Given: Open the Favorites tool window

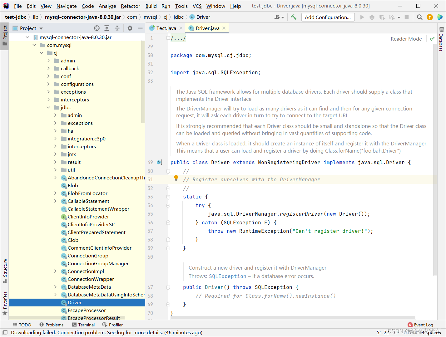Looking at the screenshot, I should click(x=5, y=303).
